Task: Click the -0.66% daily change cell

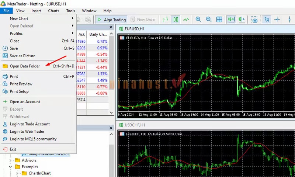Action: pyautogui.click(x=98, y=93)
